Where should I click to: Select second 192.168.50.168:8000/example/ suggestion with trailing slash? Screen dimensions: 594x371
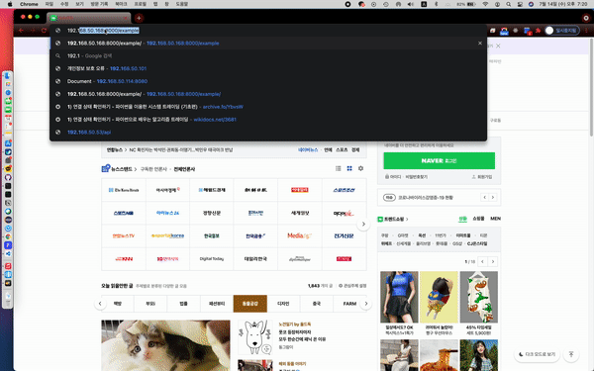click(x=268, y=94)
